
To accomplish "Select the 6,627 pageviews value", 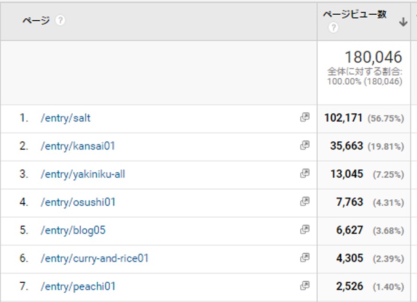I will [350, 230].
